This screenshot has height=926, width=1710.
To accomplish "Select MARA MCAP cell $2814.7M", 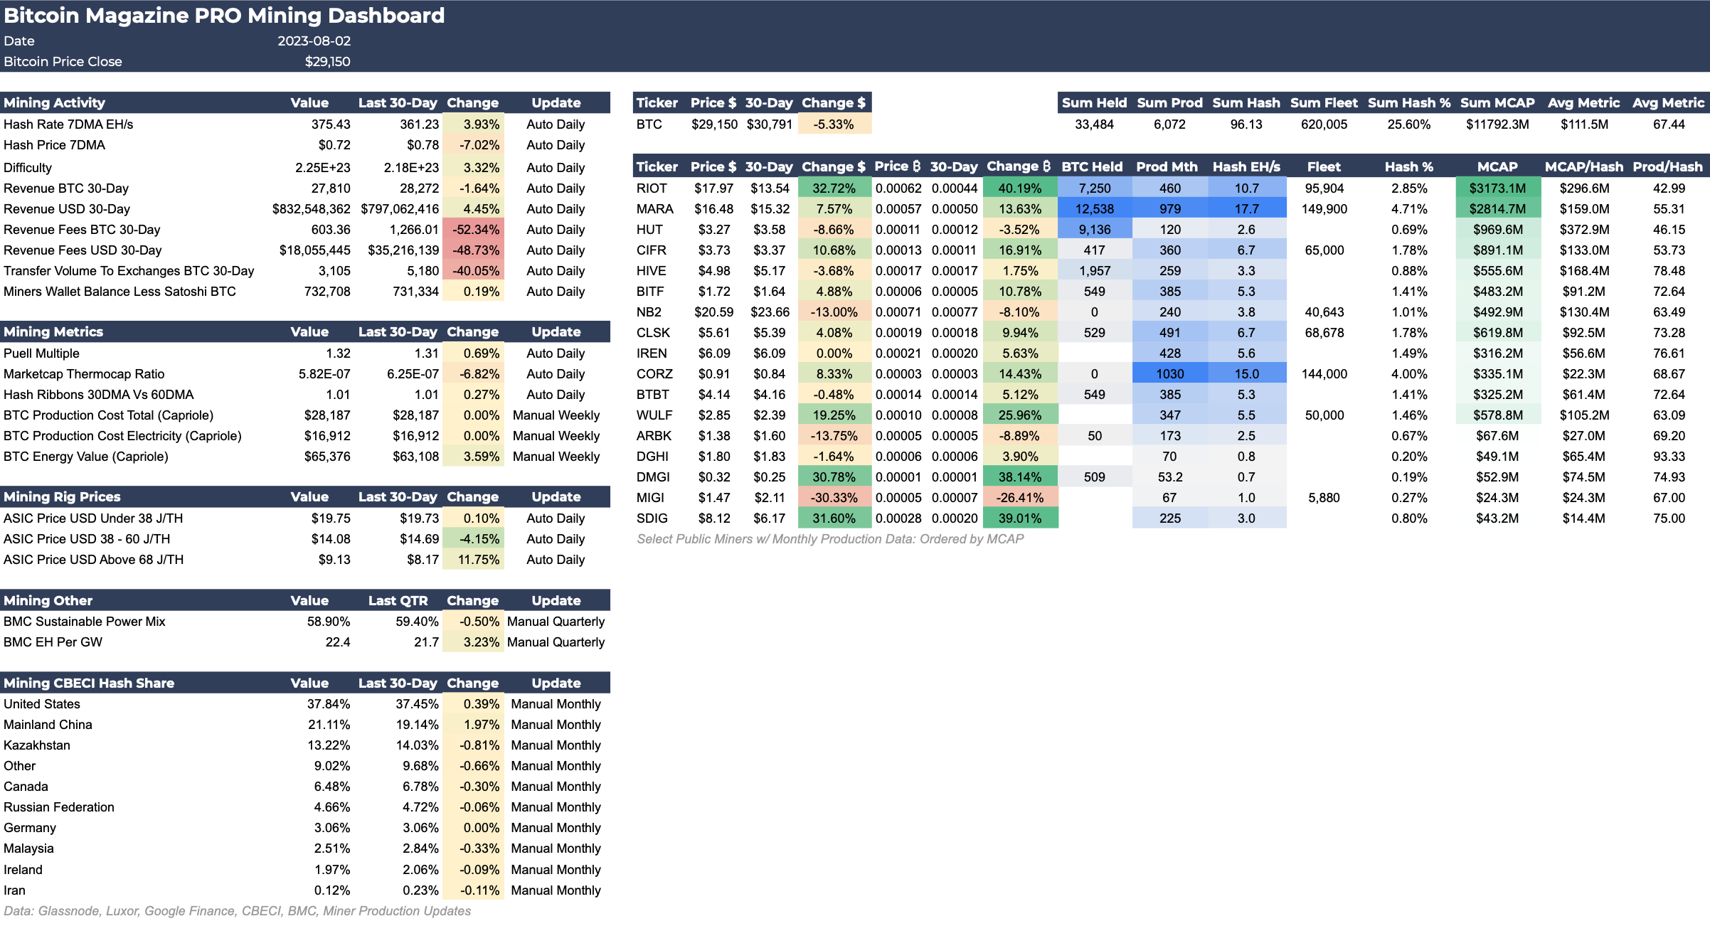I will coord(1497,209).
